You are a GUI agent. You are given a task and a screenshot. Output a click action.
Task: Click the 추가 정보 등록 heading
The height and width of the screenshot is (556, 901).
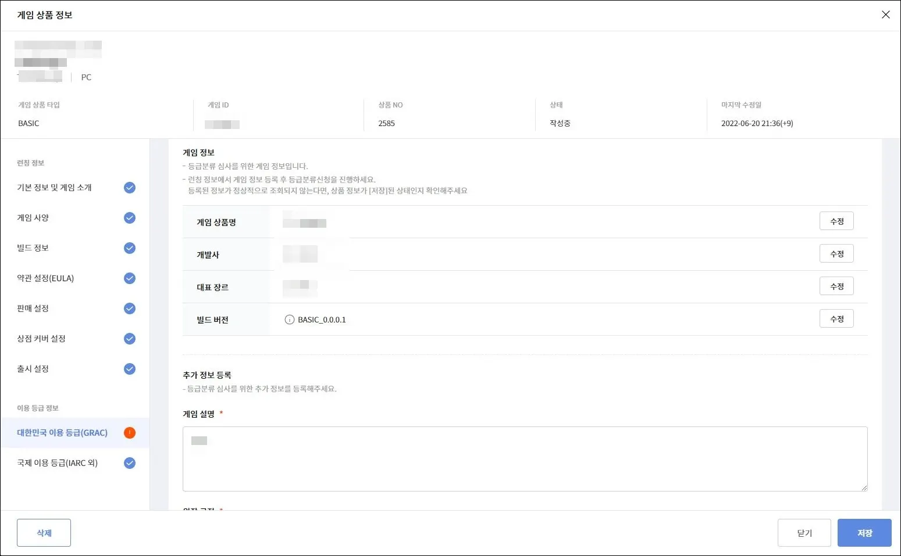coord(207,375)
